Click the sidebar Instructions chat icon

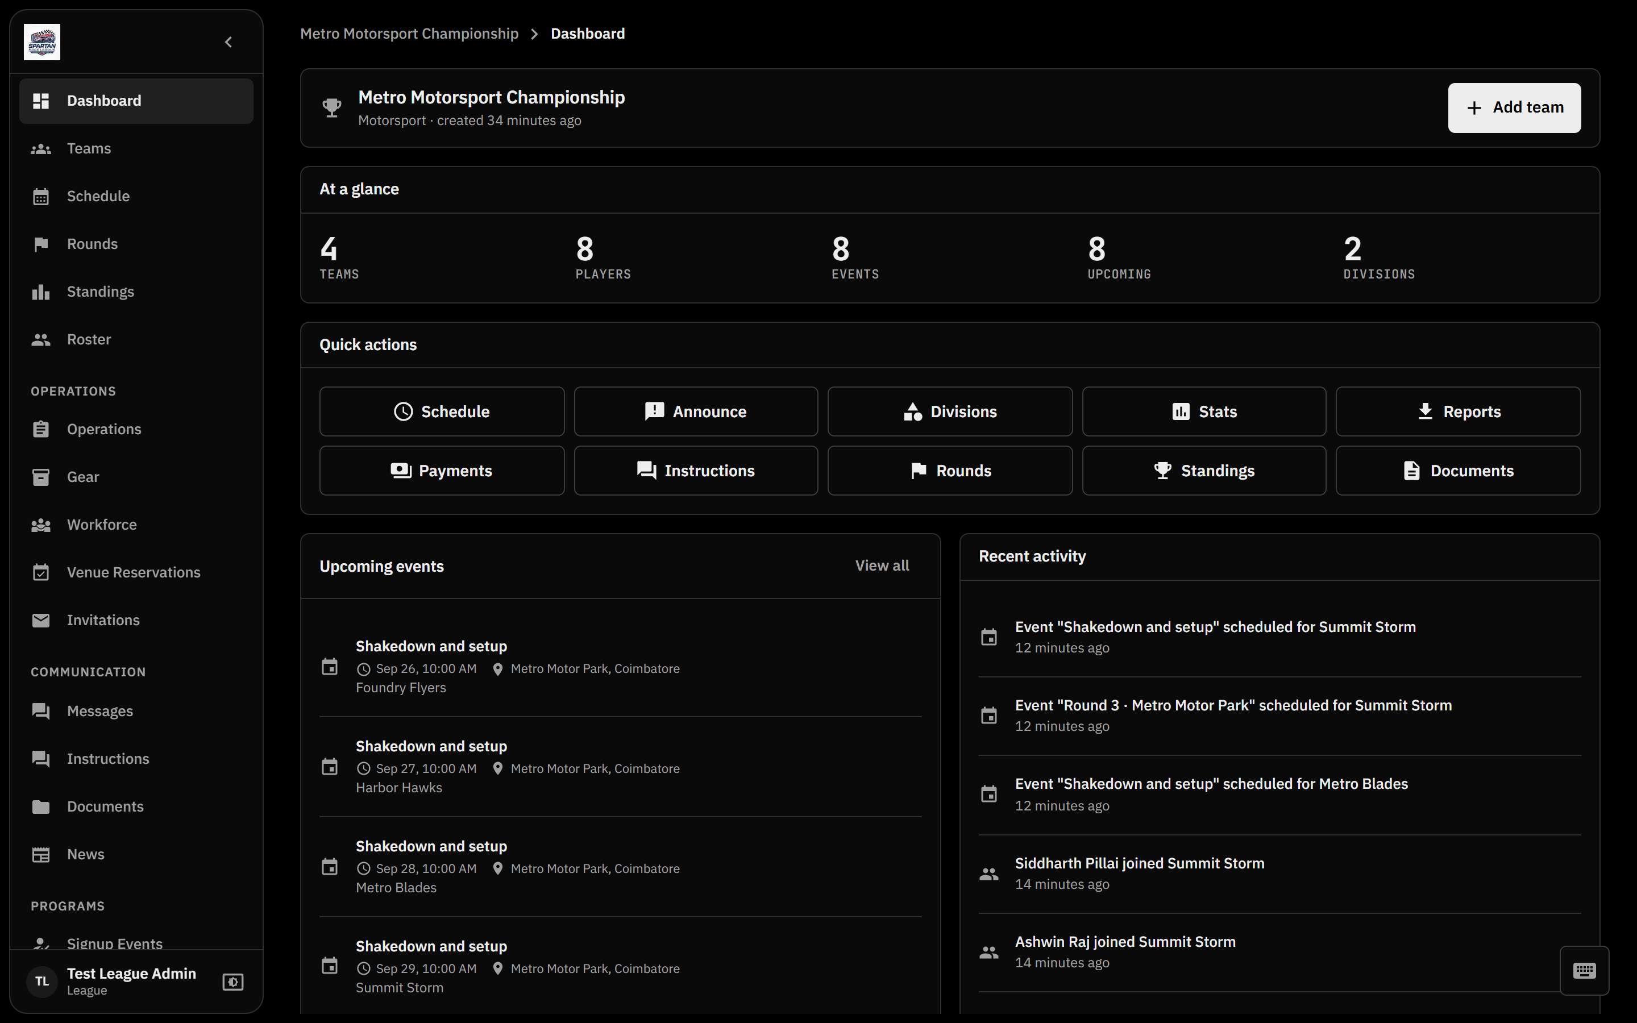pos(41,759)
